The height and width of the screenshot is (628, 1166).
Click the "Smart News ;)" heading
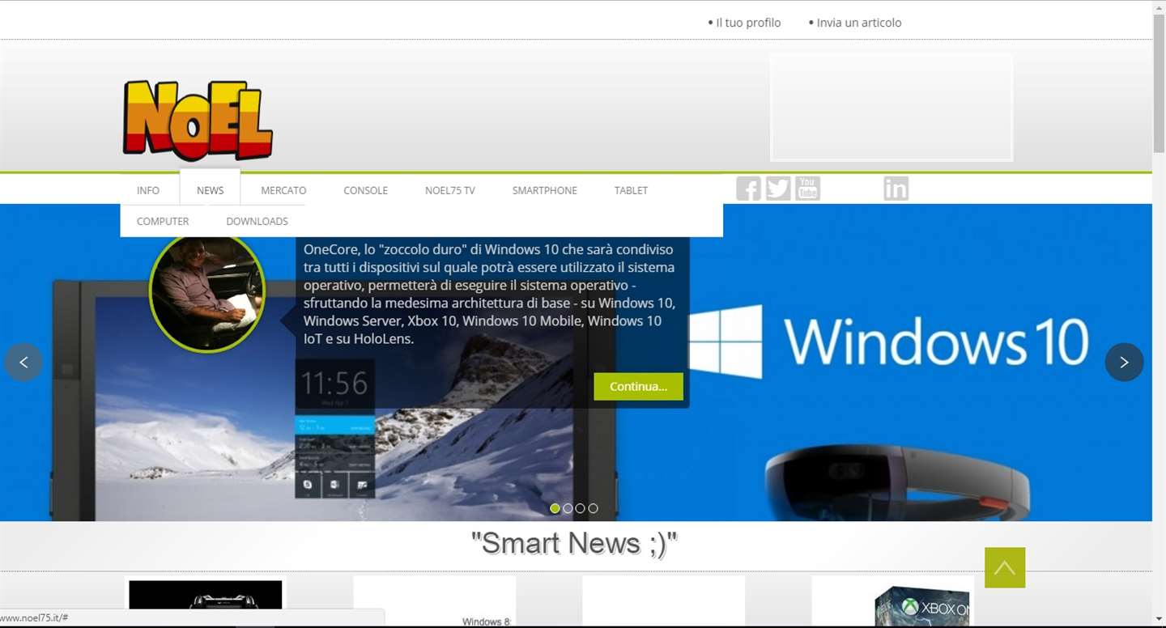574,543
